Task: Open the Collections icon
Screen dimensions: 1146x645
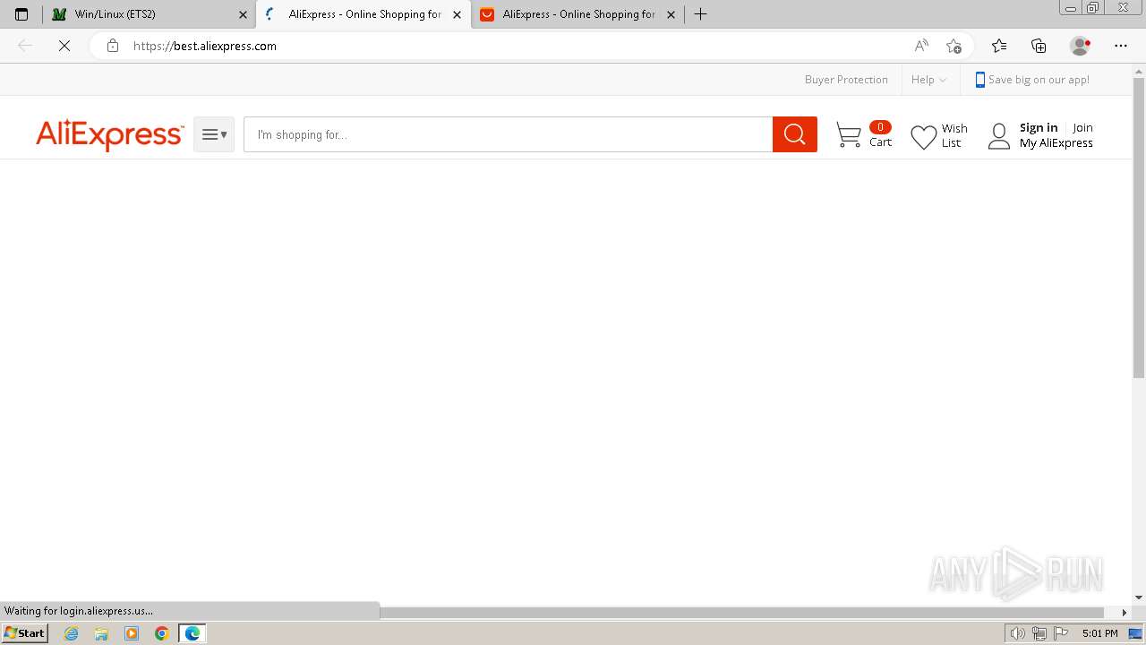Action: point(1039,46)
